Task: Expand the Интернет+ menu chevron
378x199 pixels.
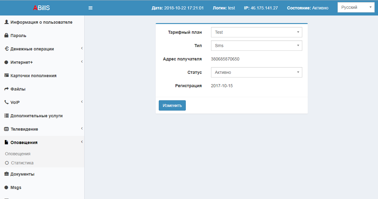Action: pos(82,62)
